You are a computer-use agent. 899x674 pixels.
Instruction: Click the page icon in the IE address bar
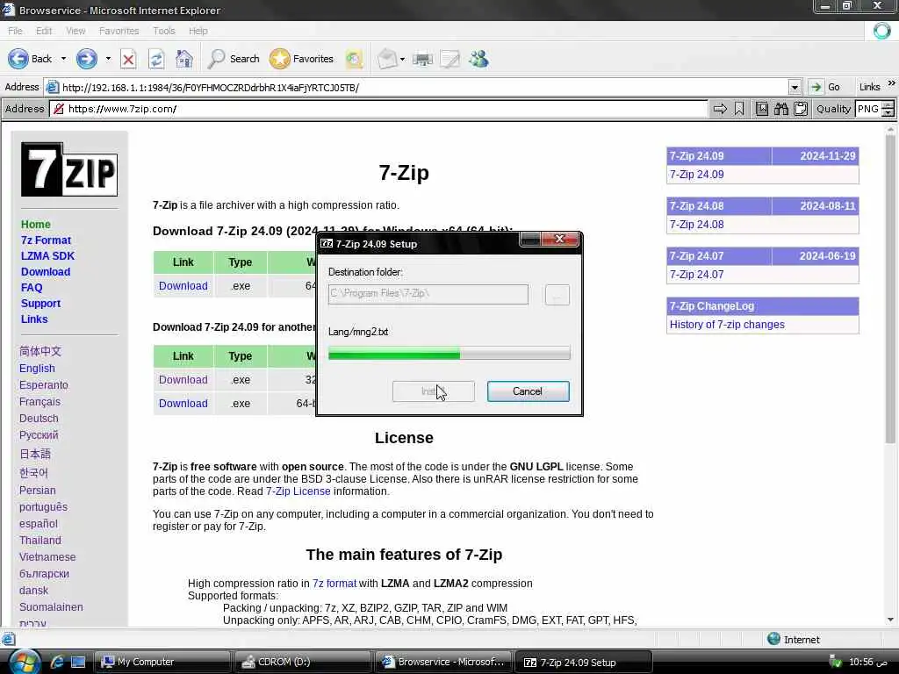(52, 87)
